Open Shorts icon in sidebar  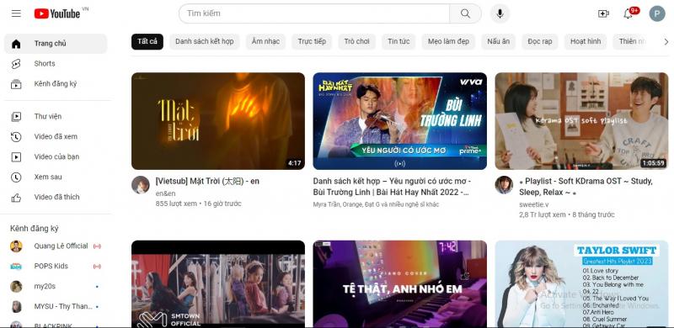pos(16,64)
